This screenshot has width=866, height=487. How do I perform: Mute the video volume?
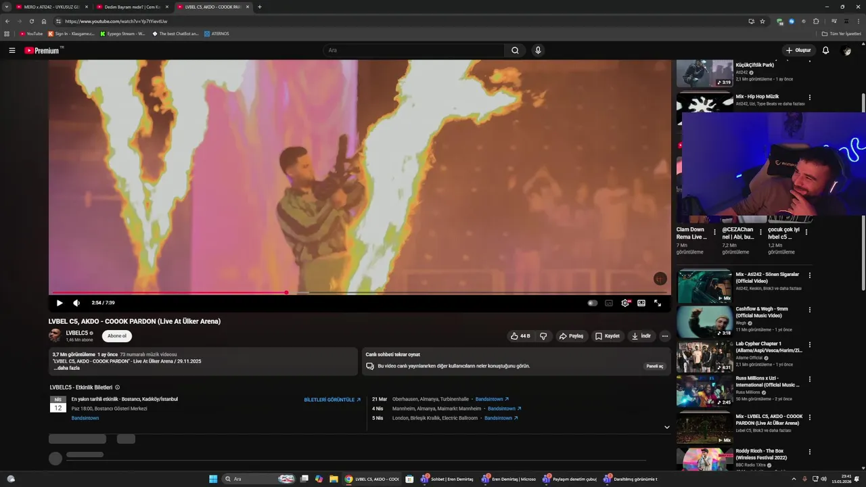click(x=76, y=303)
